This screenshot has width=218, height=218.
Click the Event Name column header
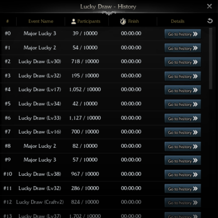point(41,21)
